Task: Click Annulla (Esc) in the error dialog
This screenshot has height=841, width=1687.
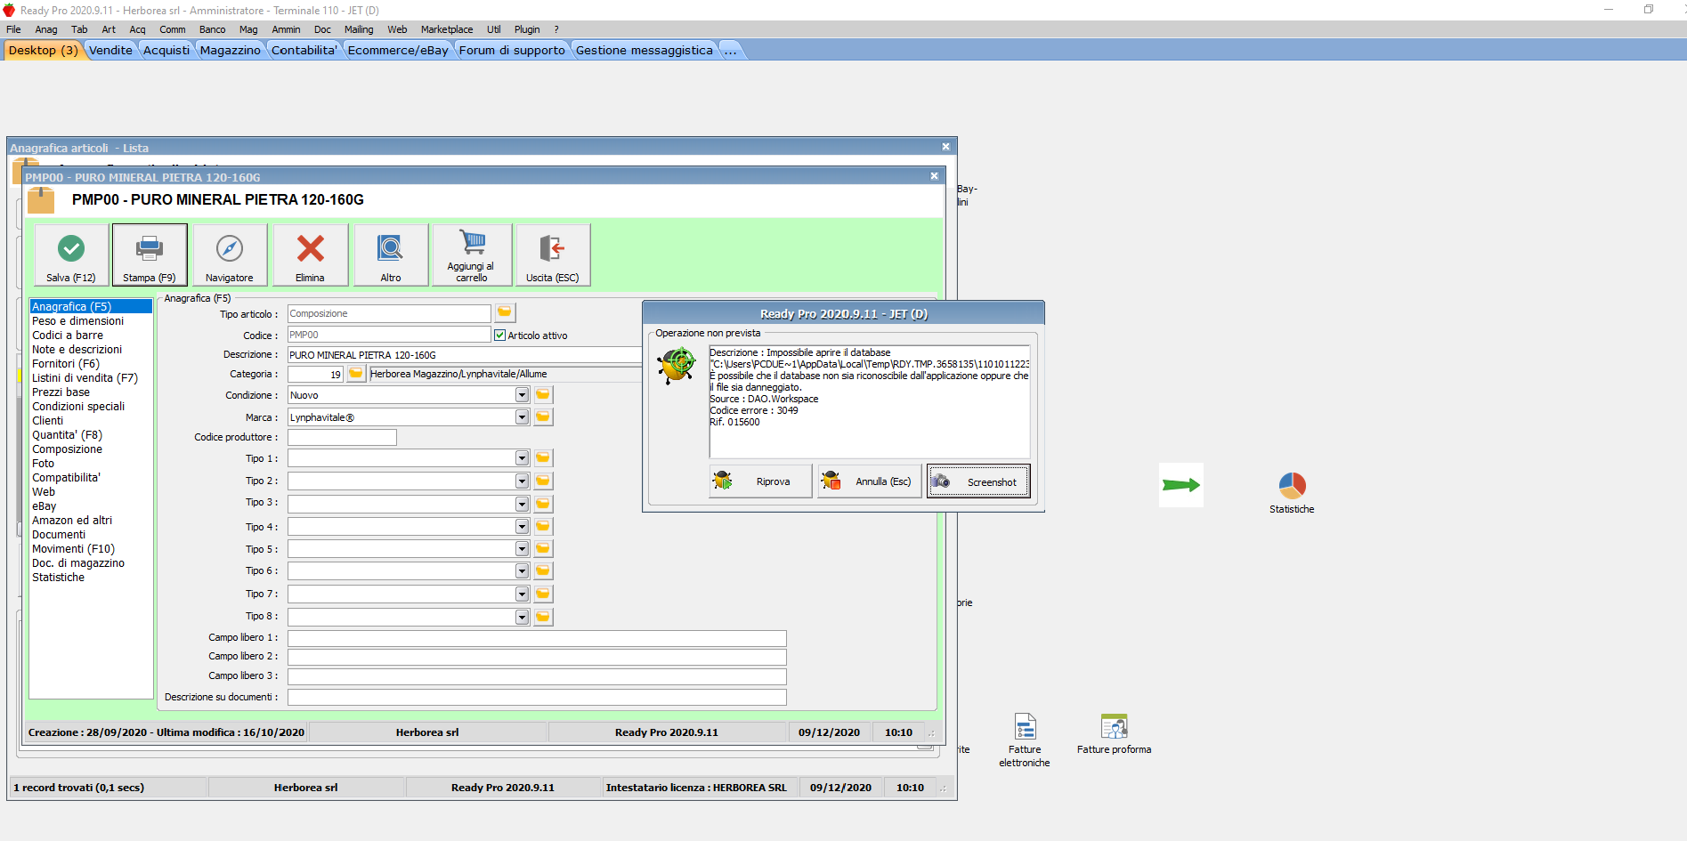Action: pos(870,481)
